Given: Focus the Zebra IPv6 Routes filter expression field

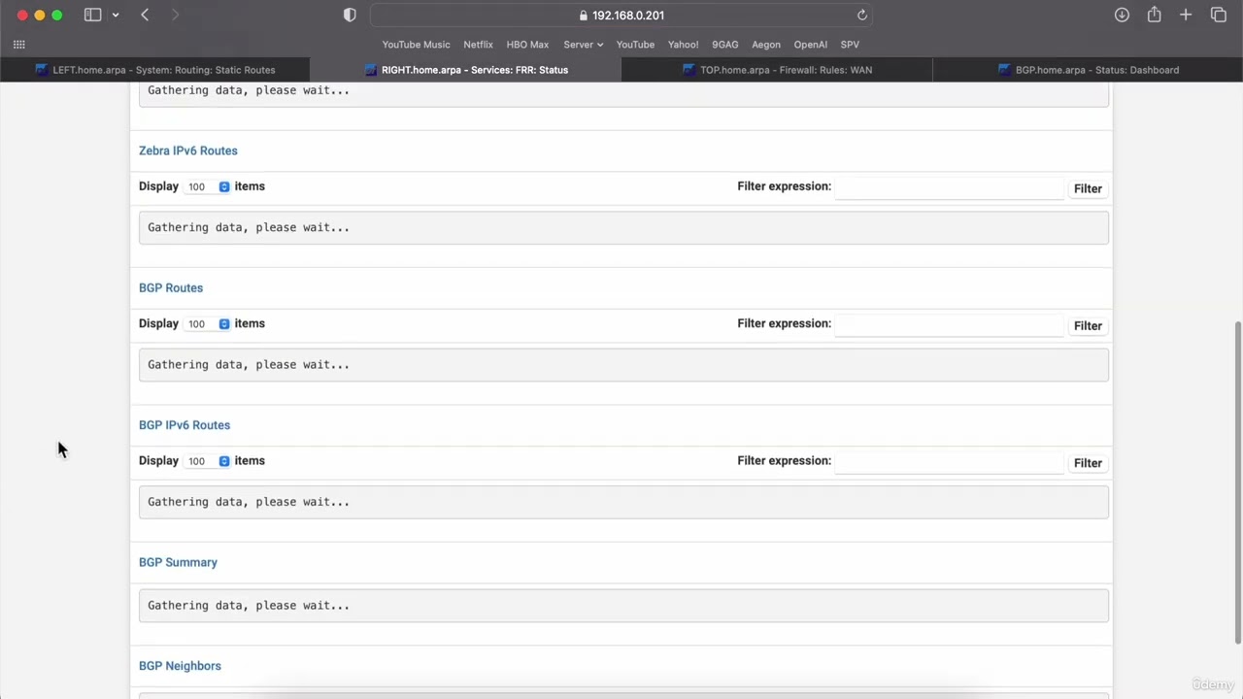Looking at the screenshot, I should pyautogui.click(x=949, y=187).
